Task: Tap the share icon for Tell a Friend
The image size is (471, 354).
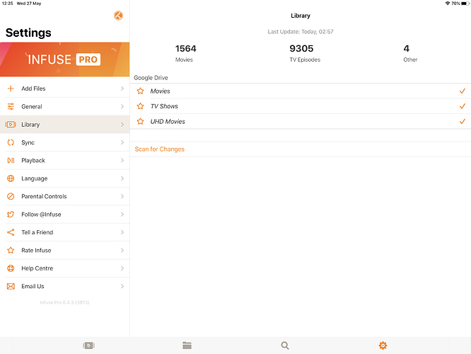Action: [x=11, y=232]
